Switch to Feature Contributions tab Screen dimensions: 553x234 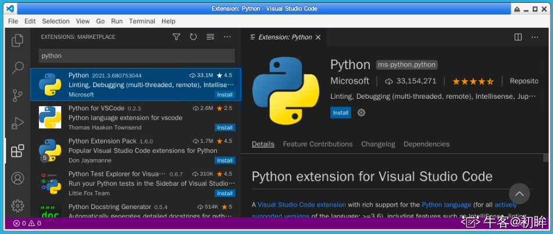point(317,144)
